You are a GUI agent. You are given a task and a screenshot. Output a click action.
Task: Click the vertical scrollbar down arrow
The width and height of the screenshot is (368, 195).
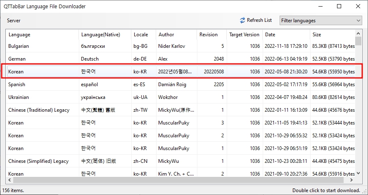tap(358, 173)
